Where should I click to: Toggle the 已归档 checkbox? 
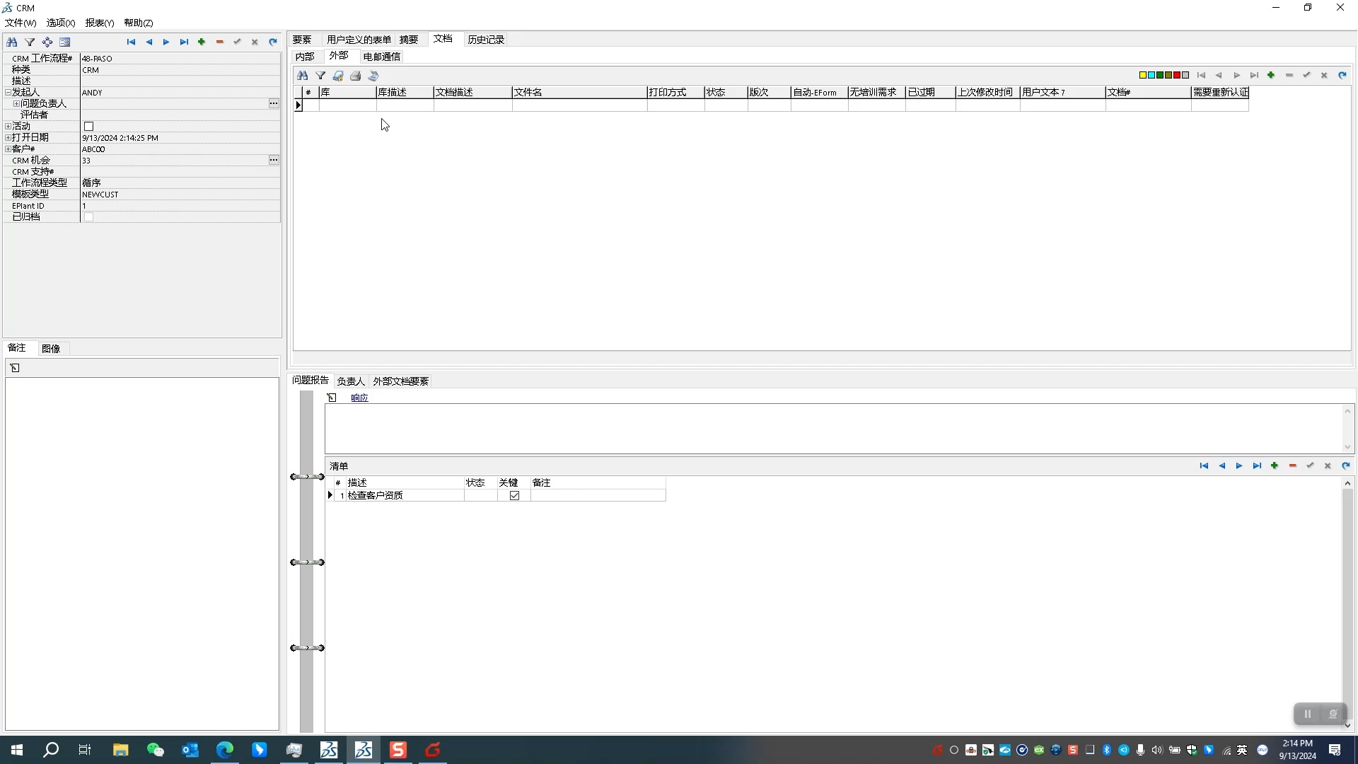[x=89, y=217]
